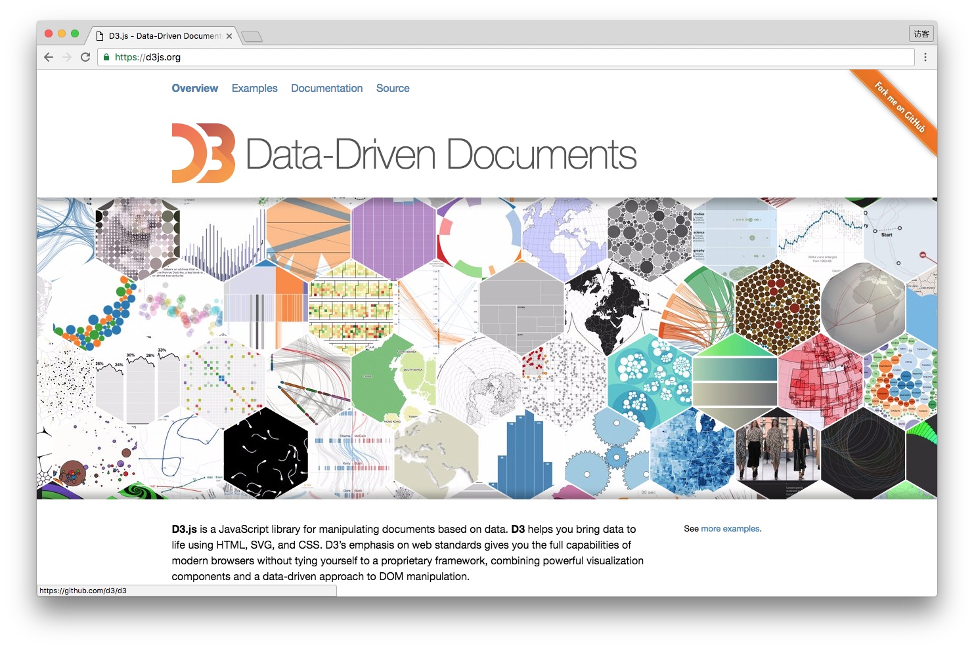Select the D3.js - Data-Driven Documents tab
Image resolution: width=974 pixels, height=649 pixels.
tap(164, 36)
